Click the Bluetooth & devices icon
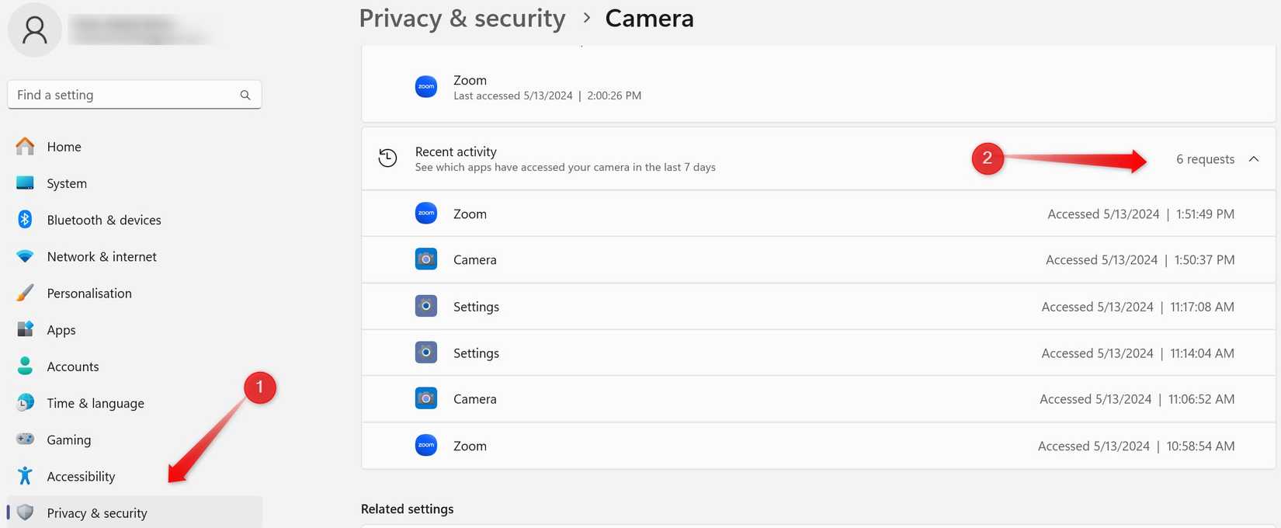 tap(25, 220)
